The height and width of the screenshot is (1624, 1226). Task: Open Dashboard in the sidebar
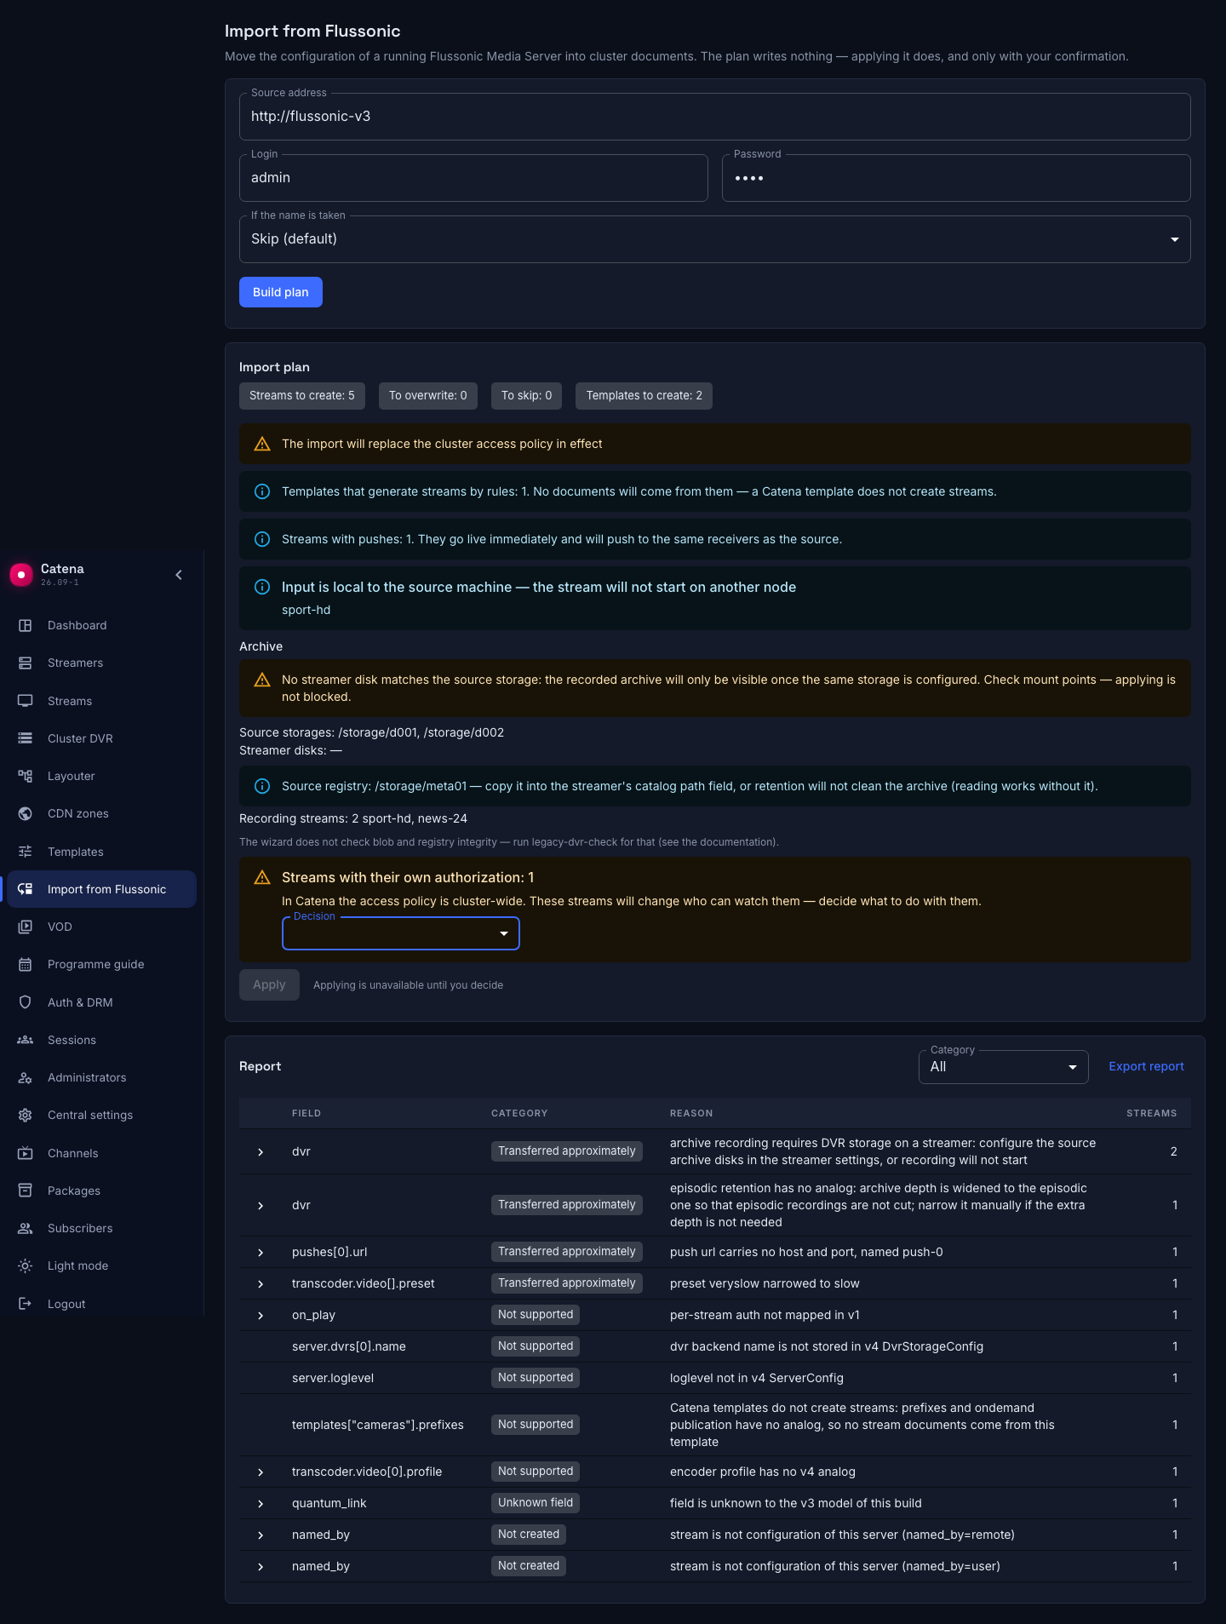102,625
